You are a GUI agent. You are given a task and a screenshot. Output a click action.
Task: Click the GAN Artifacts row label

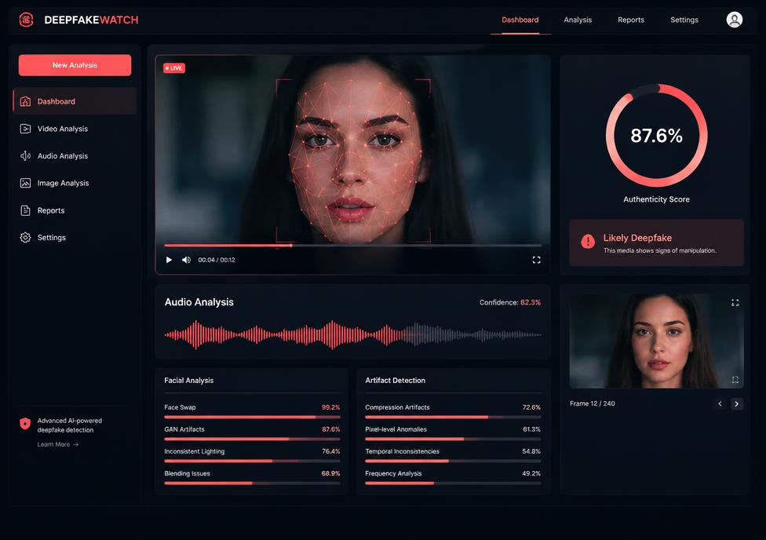coord(184,429)
